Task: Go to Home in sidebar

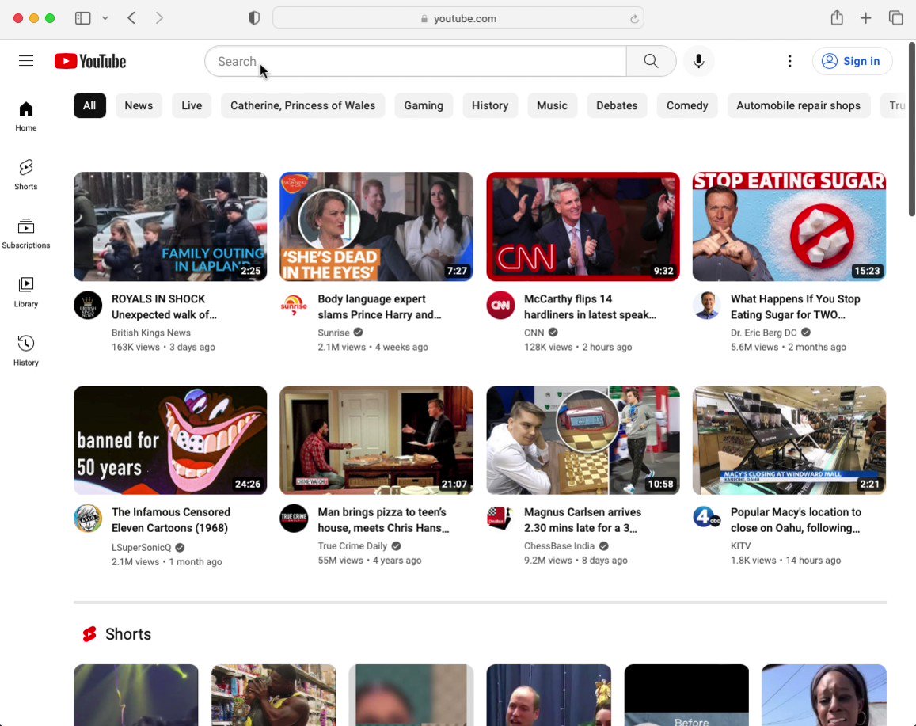Action: (x=25, y=116)
